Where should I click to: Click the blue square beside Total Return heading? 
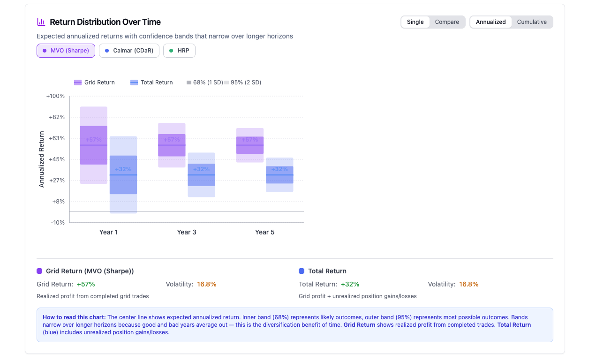pos(302,271)
